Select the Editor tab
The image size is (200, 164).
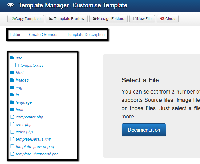coord(15,35)
